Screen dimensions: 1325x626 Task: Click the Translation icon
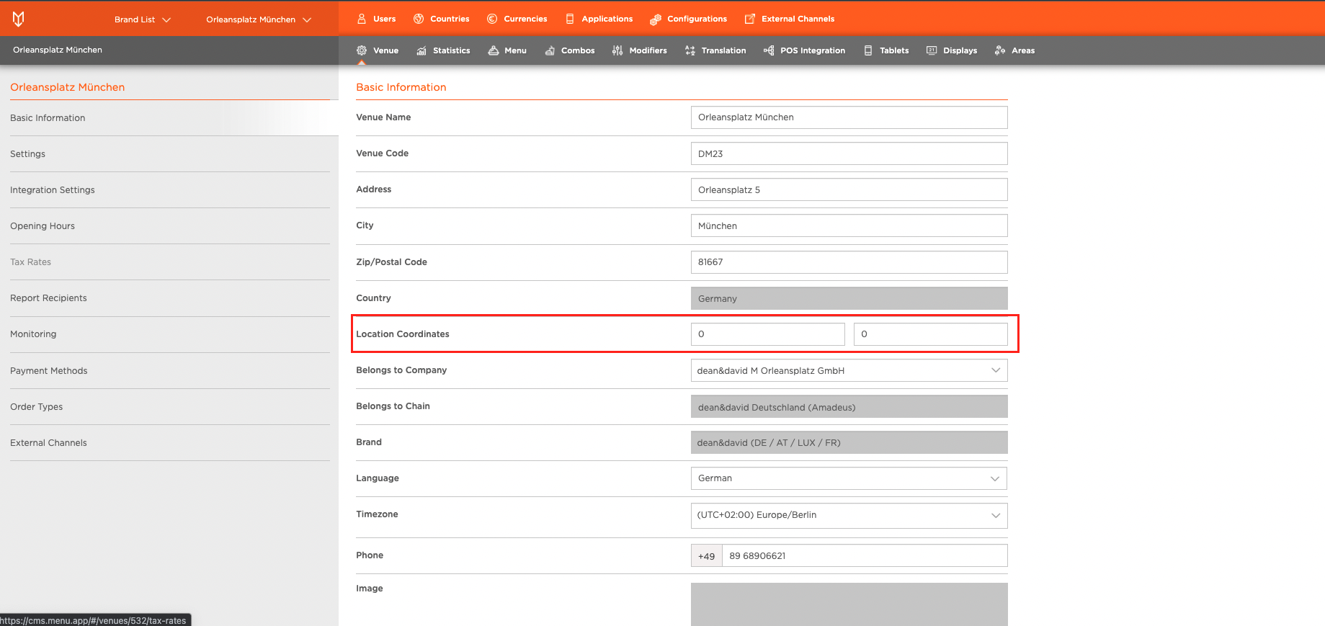pos(690,50)
